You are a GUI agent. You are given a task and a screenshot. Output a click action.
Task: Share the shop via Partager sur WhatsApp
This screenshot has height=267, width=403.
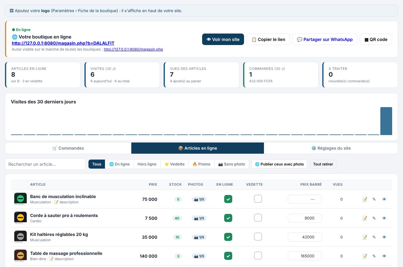coord(325,39)
